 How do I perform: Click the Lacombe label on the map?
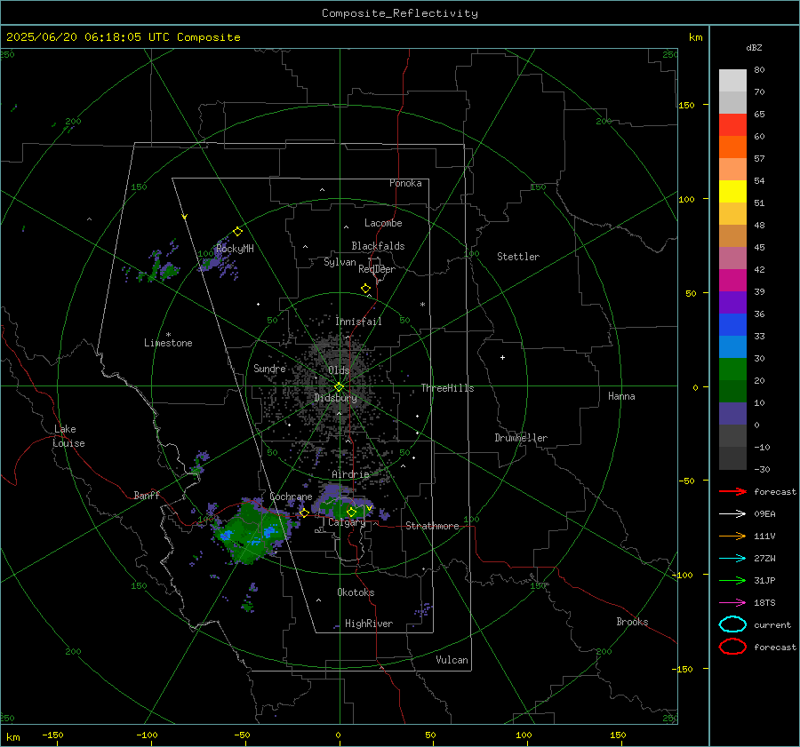[383, 223]
